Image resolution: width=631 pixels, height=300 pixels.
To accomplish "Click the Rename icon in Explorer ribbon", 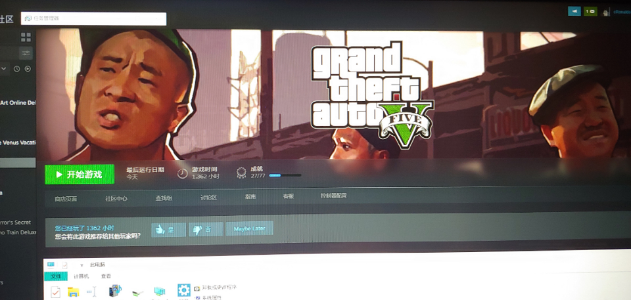I will tap(92, 292).
